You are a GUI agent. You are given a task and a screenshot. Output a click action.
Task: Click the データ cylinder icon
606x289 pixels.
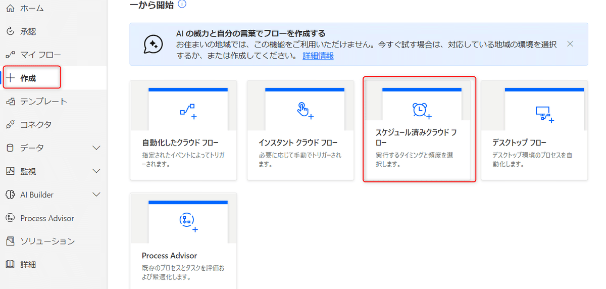pos(10,148)
